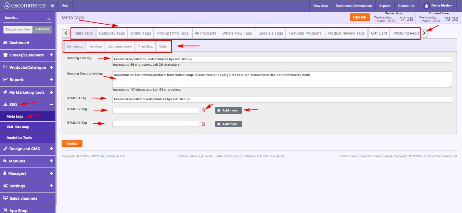Screen dimensions: 462x213
Task: Open the Whats New Tags tab
Action: click(237, 33)
